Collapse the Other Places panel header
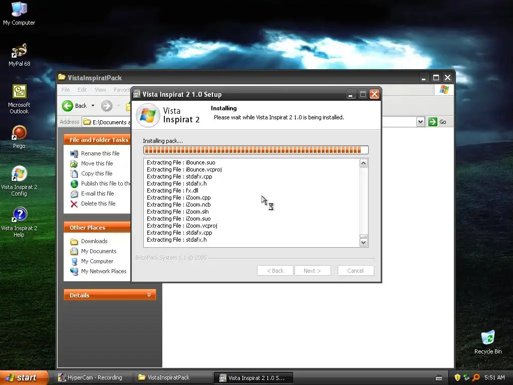This screenshot has height=385, width=513. tap(97, 228)
